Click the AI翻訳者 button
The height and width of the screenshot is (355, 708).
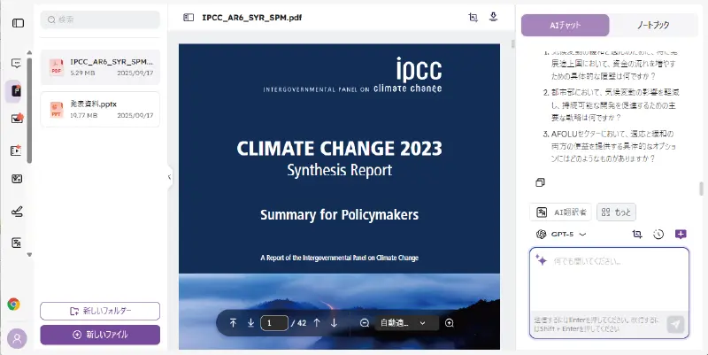[560, 212]
